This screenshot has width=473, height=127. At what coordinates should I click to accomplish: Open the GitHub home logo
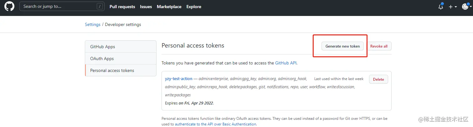click(9, 7)
